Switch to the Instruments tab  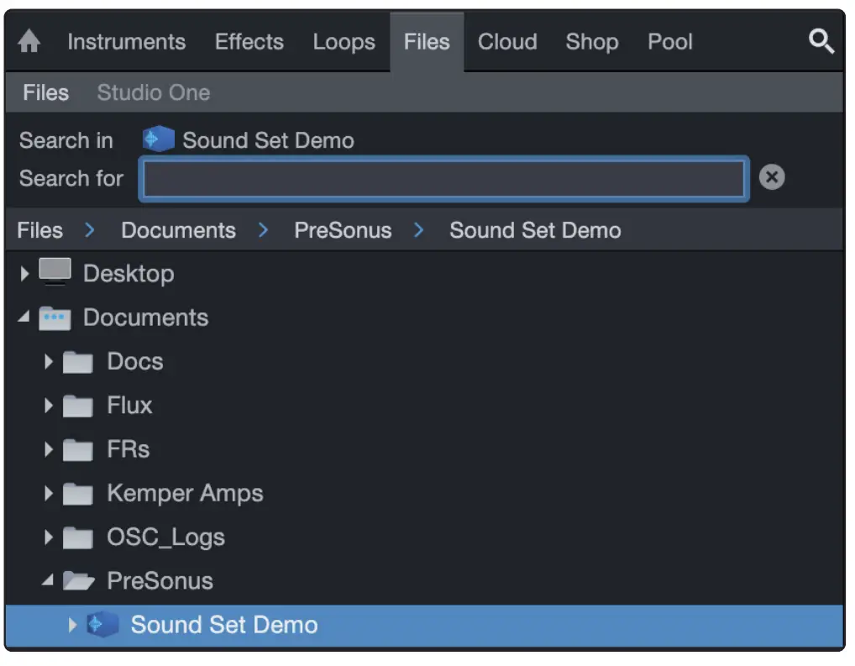click(x=126, y=42)
